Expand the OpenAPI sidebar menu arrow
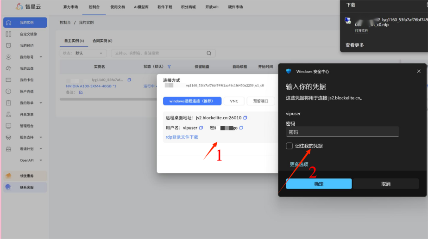The width and height of the screenshot is (428, 239). (x=41, y=160)
